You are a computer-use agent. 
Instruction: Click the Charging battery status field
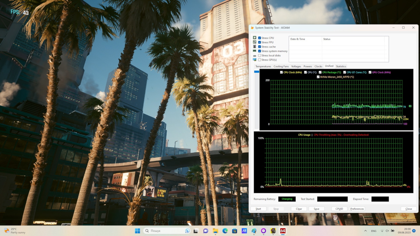pyautogui.click(x=287, y=199)
